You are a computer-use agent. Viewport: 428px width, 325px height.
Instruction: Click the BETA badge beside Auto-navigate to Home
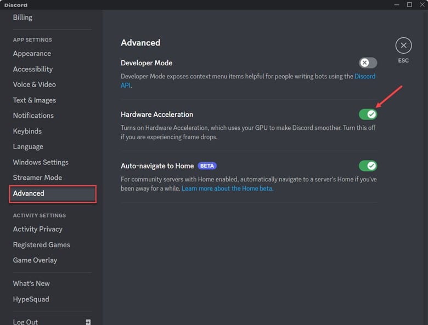coord(207,166)
